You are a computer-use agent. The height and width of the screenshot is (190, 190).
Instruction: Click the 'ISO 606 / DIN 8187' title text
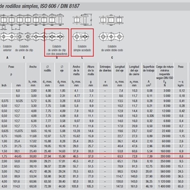point(60,6)
